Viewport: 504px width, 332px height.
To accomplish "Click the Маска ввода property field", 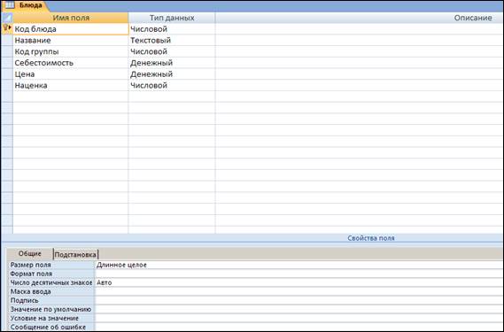I will (x=299, y=291).
